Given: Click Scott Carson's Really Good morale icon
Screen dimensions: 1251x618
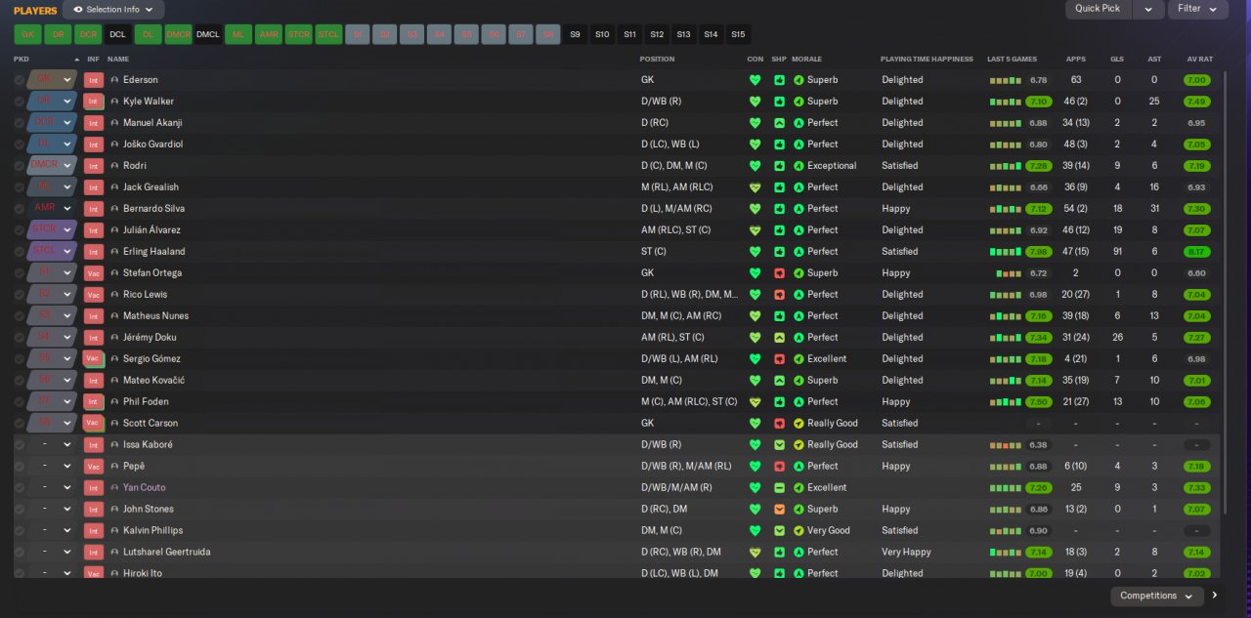Looking at the screenshot, I should 798,424.
